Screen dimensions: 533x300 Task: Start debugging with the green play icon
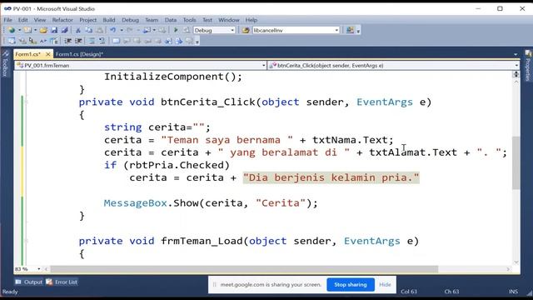point(176,30)
